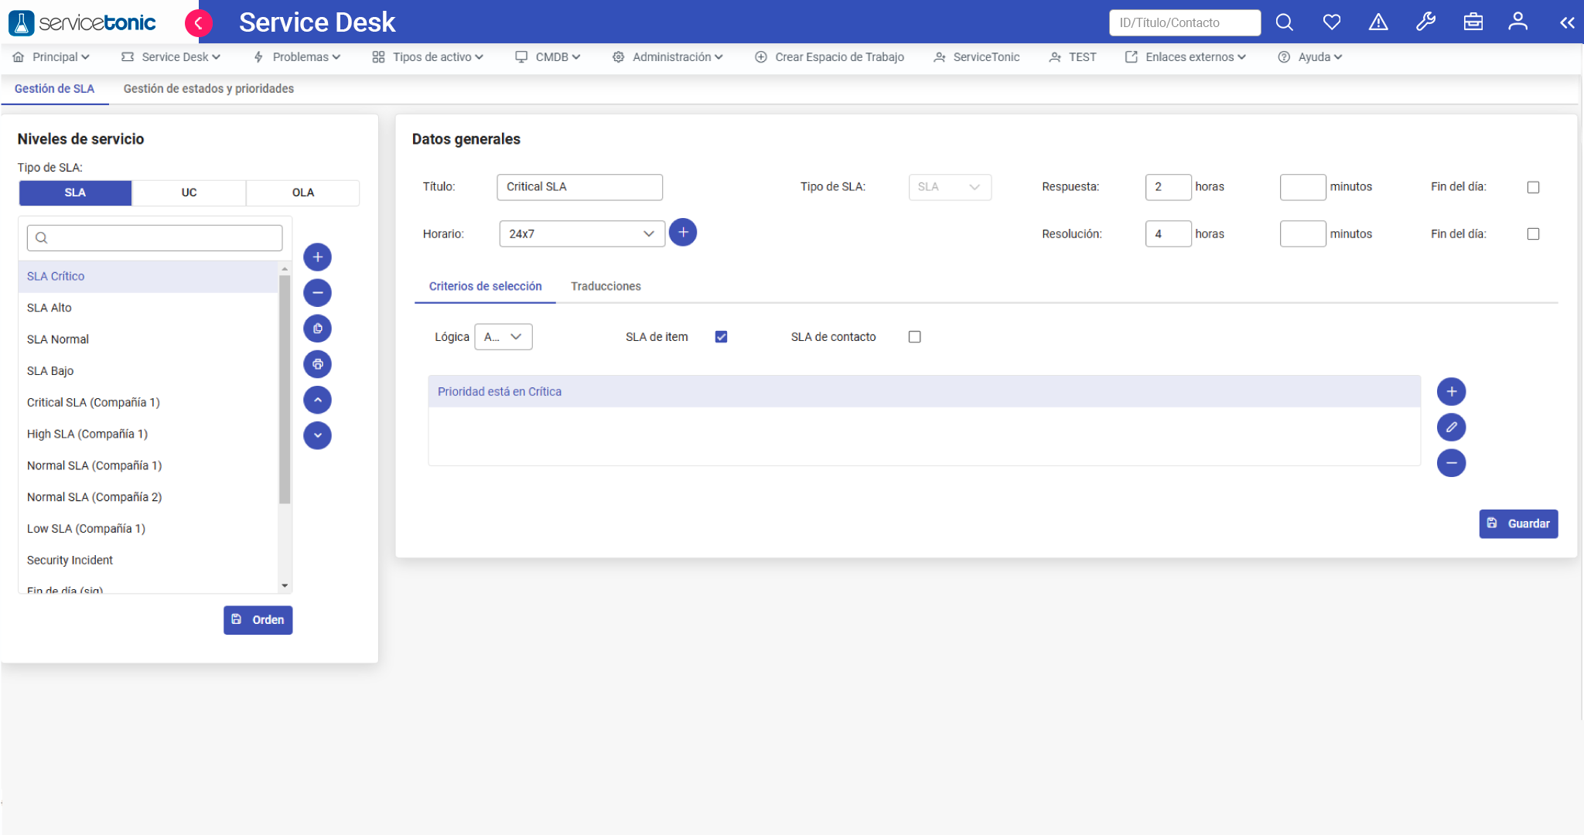Enable the SLA de contacto checkbox
Viewport: 1584px width, 835px height.
point(914,337)
